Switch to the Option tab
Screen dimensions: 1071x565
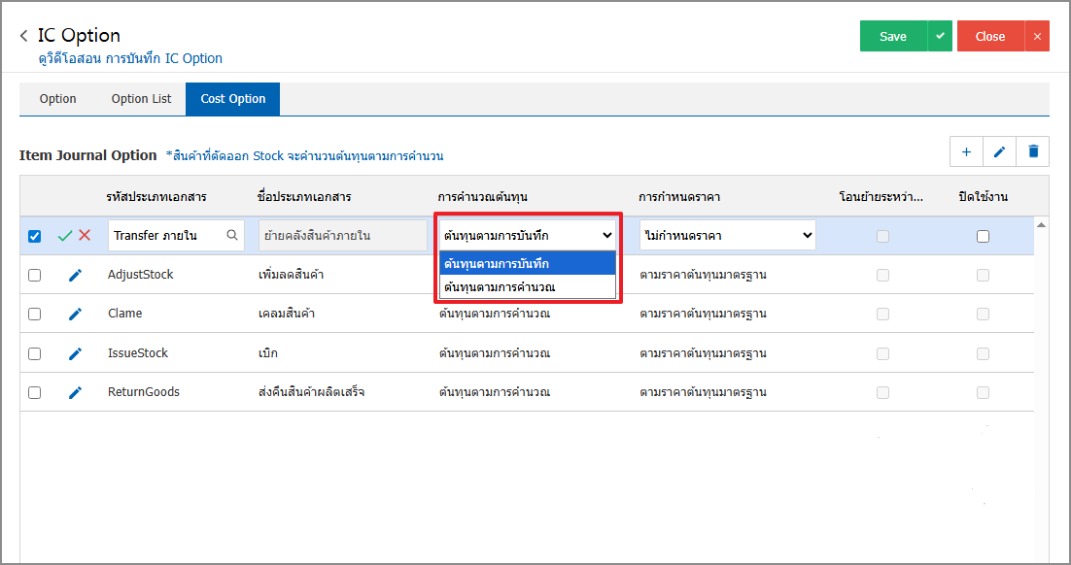(57, 99)
